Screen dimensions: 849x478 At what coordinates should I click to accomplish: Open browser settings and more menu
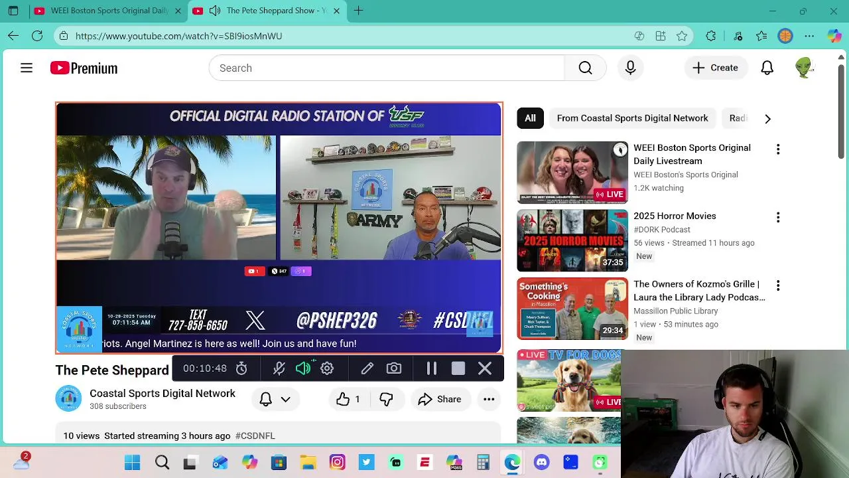click(x=809, y=36)
